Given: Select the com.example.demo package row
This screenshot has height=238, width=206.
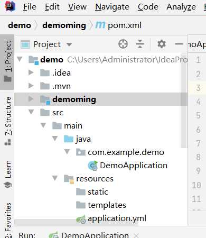Looking at the screenshot, I should pos(101,152).
